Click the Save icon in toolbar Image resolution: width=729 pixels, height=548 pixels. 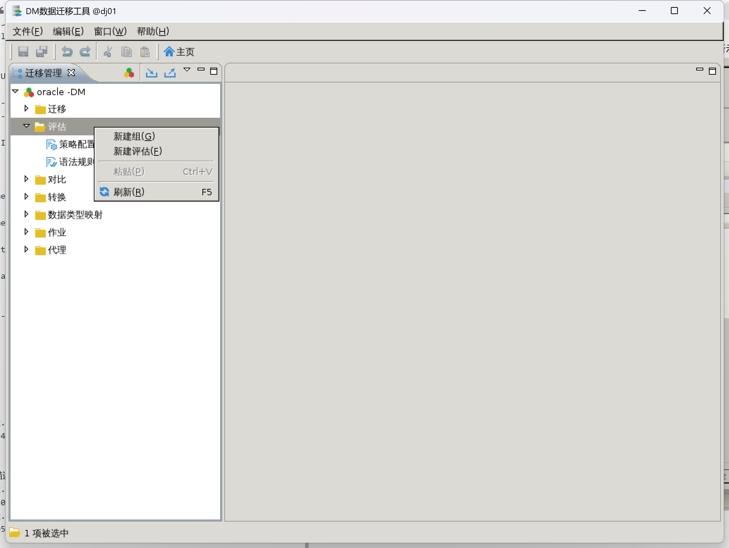(x=23, y=52)
